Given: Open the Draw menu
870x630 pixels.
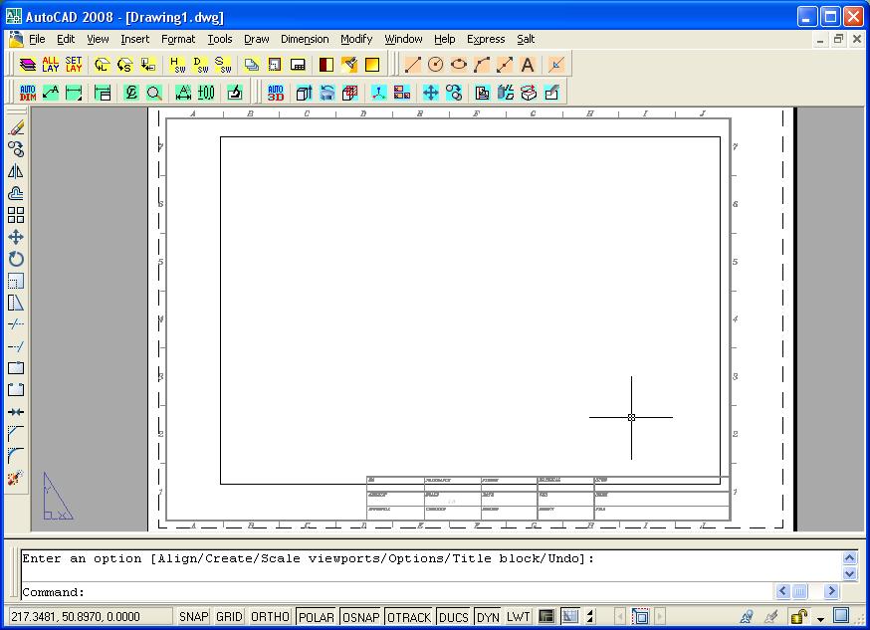Looking at the screenshot, I should click(x=256, y=39).
